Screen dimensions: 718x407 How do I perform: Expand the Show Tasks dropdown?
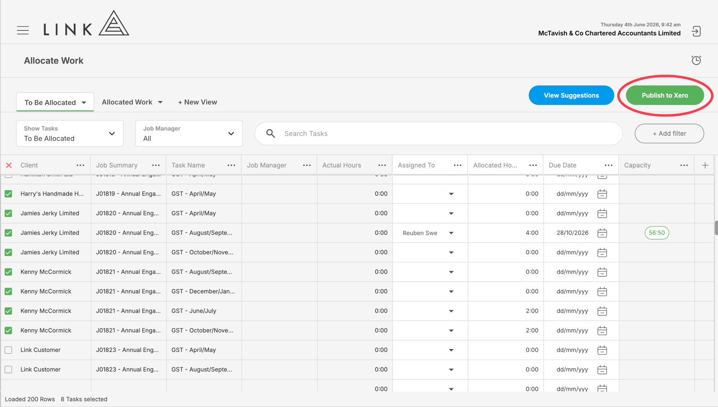coord(70,133)
